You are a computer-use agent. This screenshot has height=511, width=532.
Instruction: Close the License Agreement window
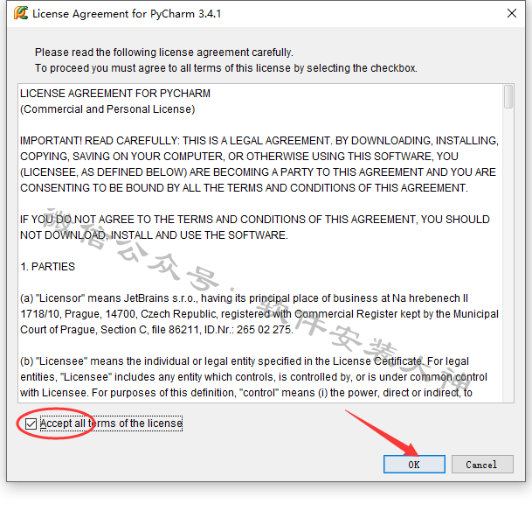click(512, 14)
